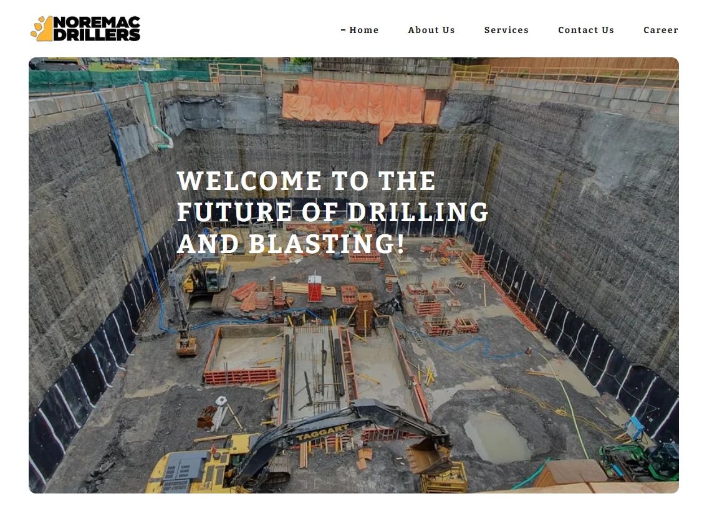Click the green drain pipe on left wall
Image resolution: width=707 pixels, height=529 pixels.
(x=157, y=117)
